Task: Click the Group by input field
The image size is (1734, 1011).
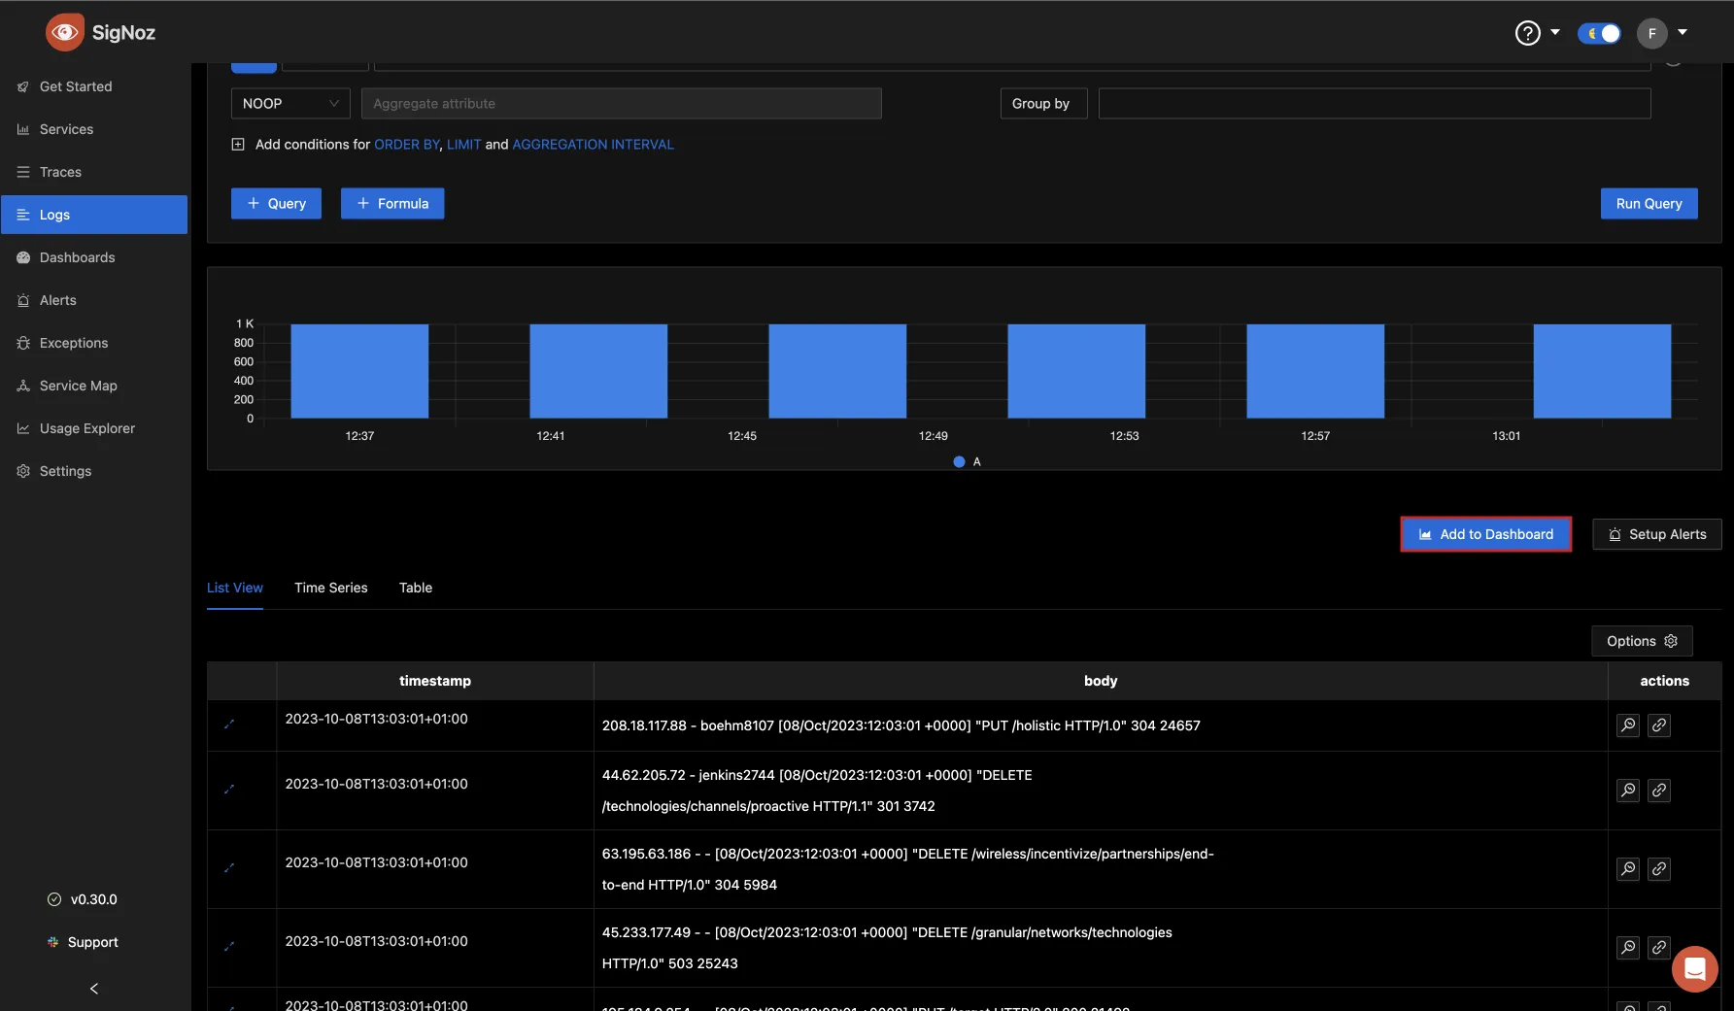Action: pos(1374,104)
